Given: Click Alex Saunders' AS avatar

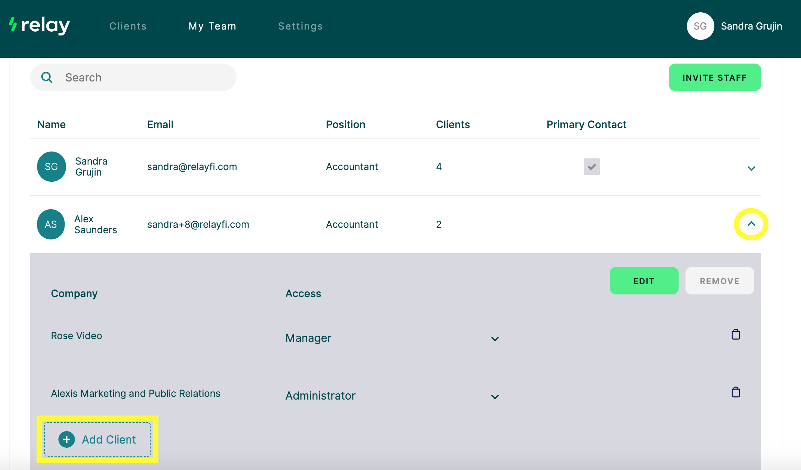Looking at the screenshot, I should point(51,224).
